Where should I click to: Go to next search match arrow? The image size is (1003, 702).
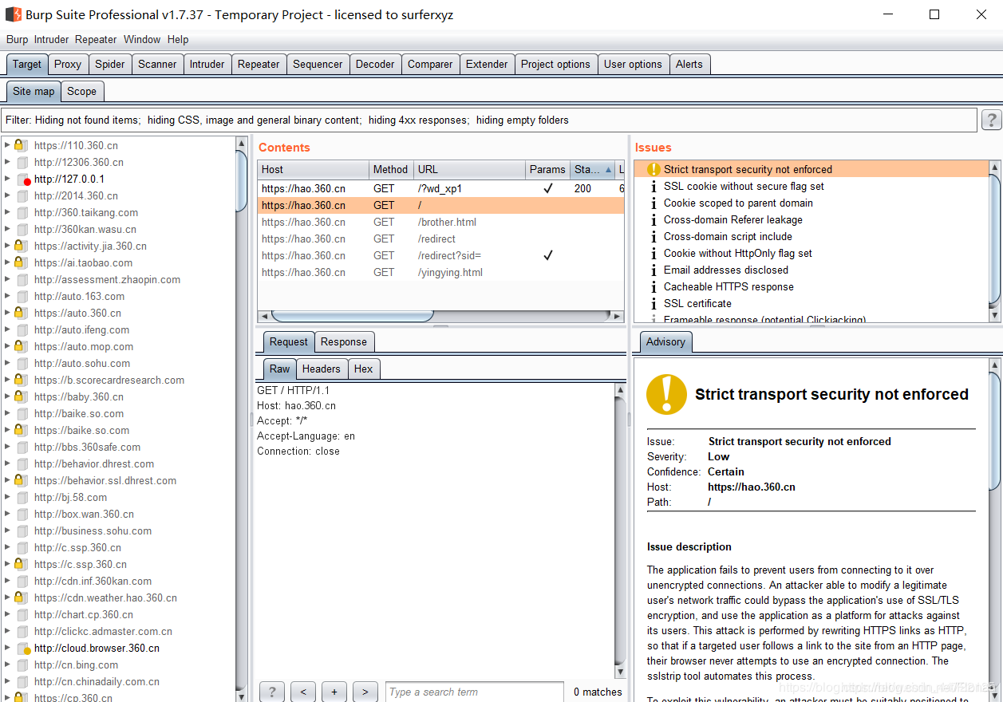pos(365,692)
